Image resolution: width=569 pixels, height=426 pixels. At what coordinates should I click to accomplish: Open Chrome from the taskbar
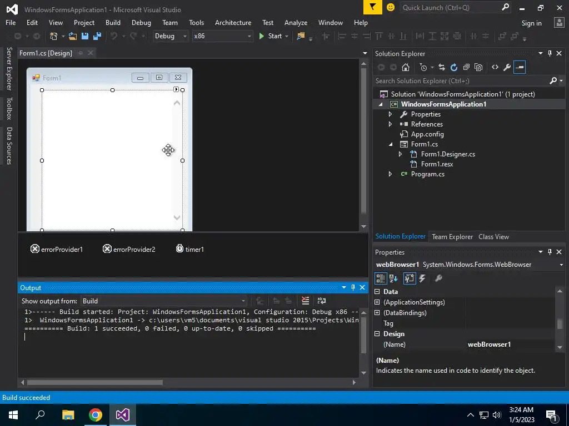pyautogui.click(x=96, y=415)
